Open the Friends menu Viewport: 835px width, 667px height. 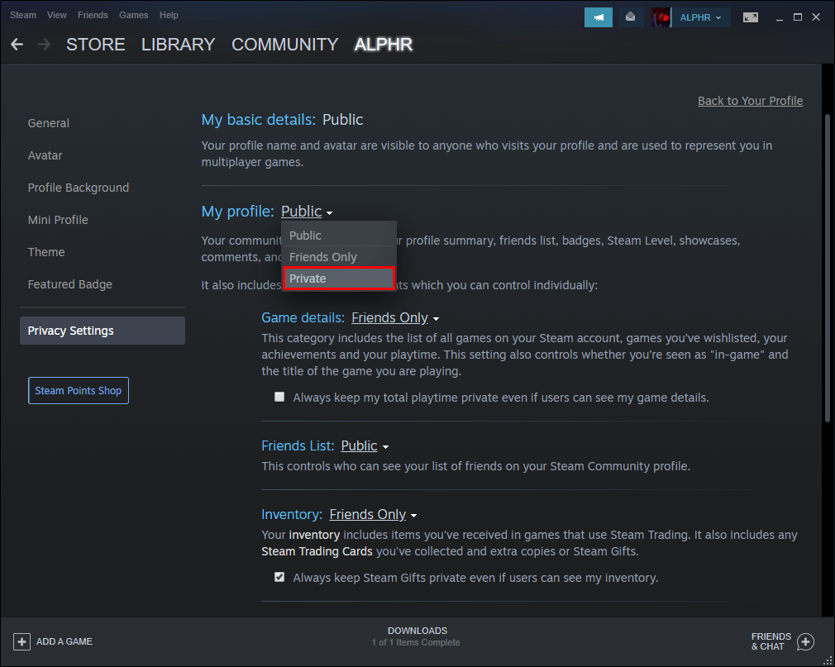[93, 15]
